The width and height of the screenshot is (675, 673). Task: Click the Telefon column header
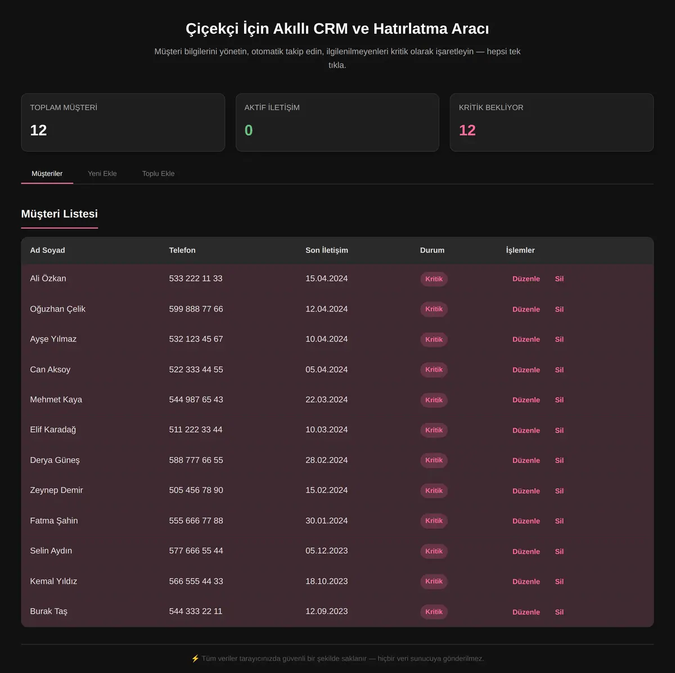[182, 251]
